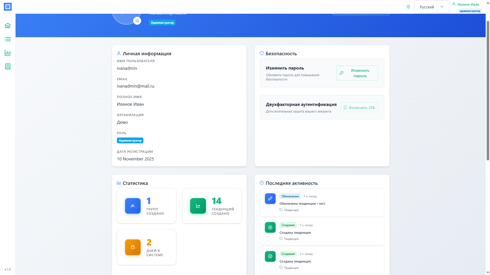Click the app logo in the top-left corner
The height and width of the screenshot is (275, 490).
[8, 7]
